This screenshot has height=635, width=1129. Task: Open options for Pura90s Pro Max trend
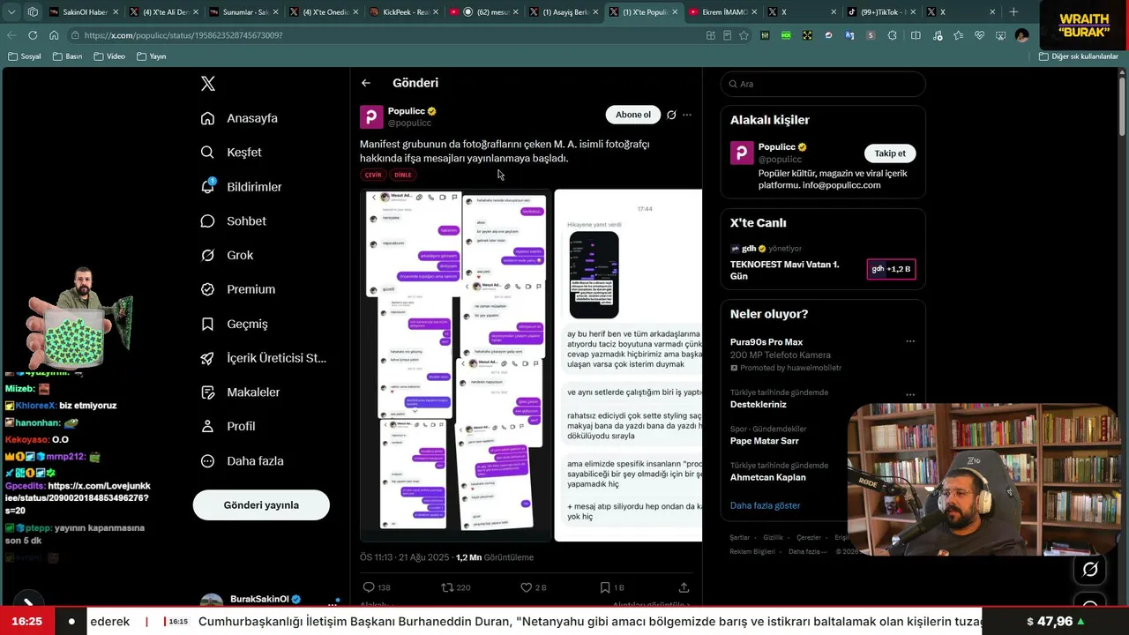(910, 342)
